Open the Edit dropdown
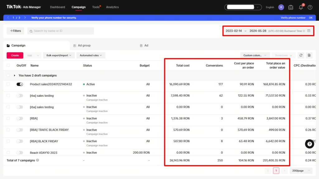 click(x=33, y=55)
